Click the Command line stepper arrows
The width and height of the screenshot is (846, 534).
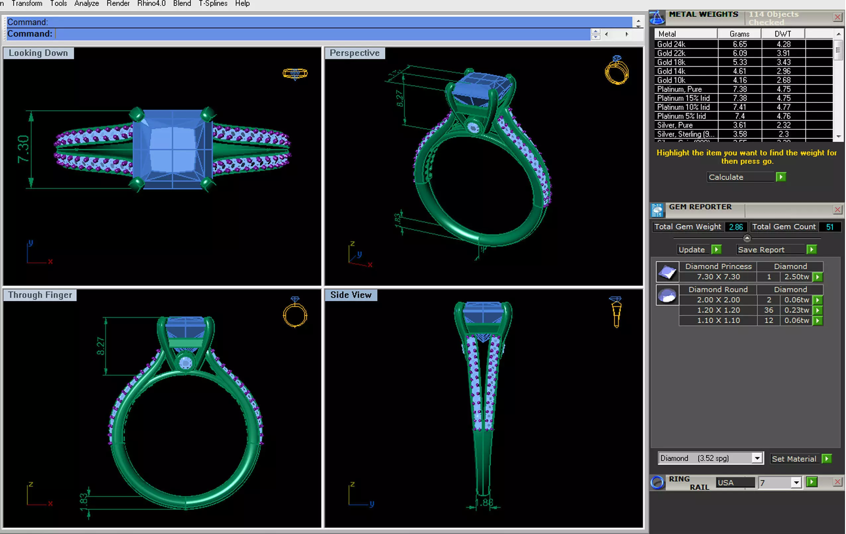[x=596, y=34]
